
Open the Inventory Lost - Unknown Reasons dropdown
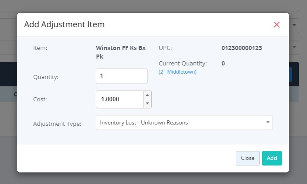[182, 123]
